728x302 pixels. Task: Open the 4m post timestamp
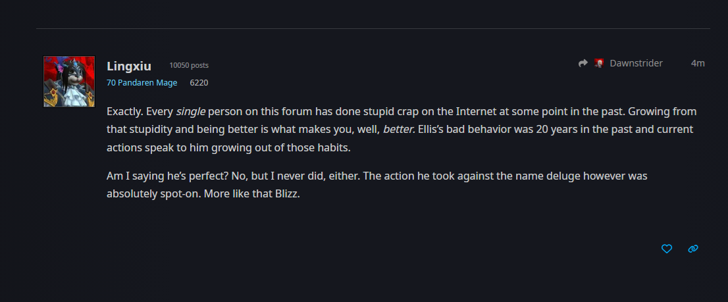[698, 63]
